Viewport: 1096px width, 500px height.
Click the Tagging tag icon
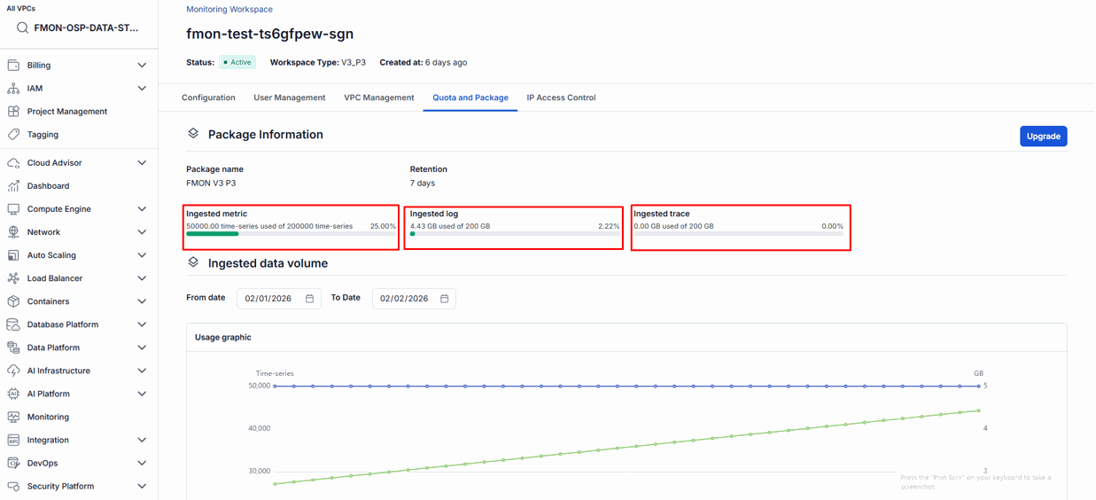tap(13, 135)
